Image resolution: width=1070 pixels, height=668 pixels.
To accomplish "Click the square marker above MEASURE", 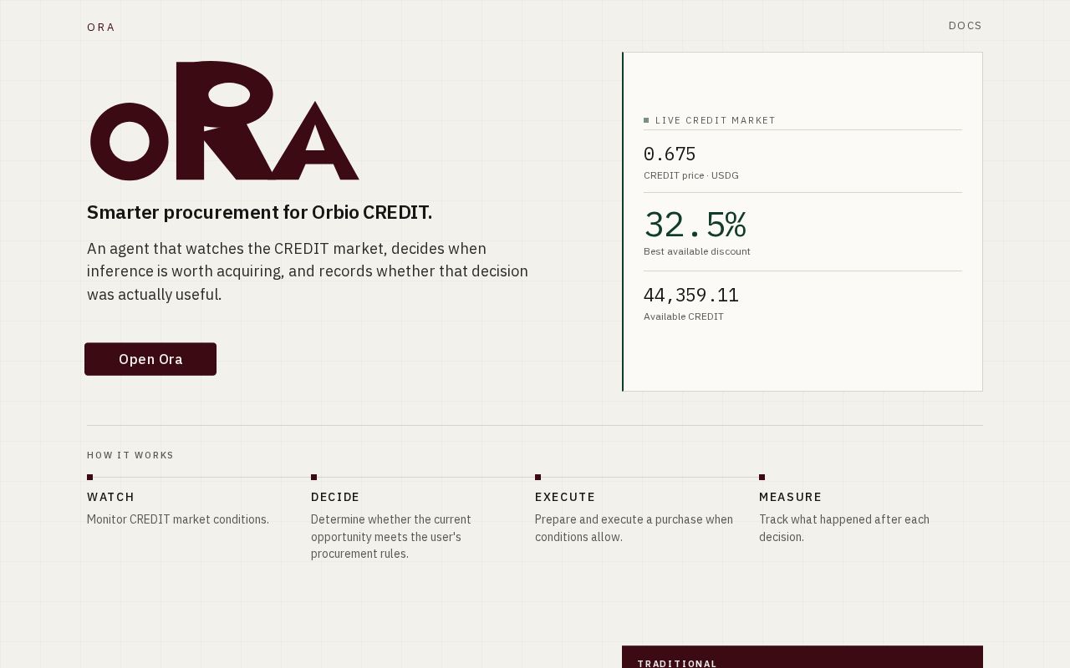I will pos(762,478).
